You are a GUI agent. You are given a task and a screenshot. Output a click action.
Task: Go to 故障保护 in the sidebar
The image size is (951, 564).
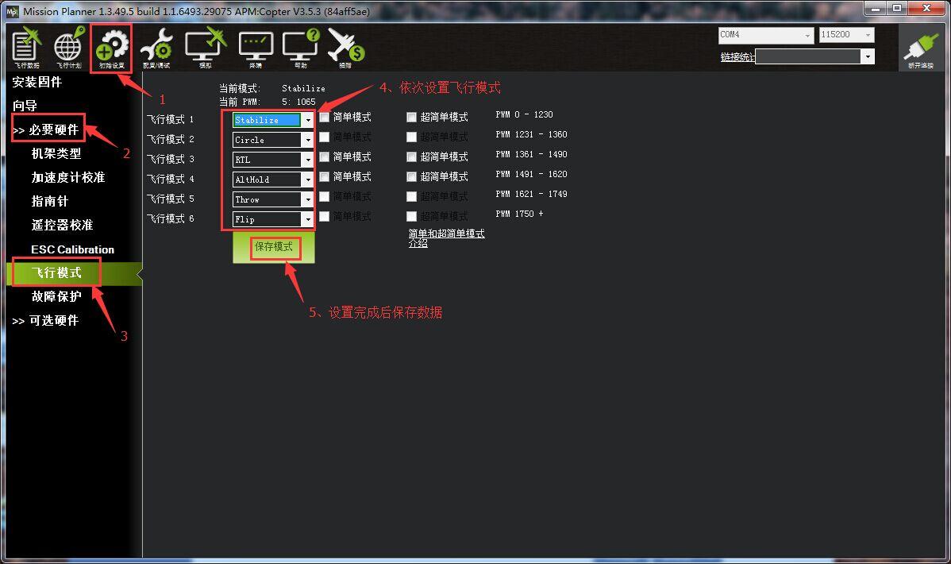point(56,296)
